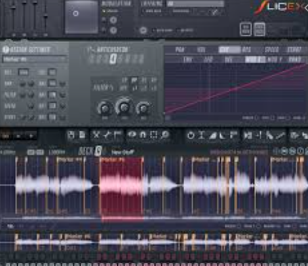Screen dimensions: 308x266
Task: Switch to the SPEED tab
Action: [271, 50]
